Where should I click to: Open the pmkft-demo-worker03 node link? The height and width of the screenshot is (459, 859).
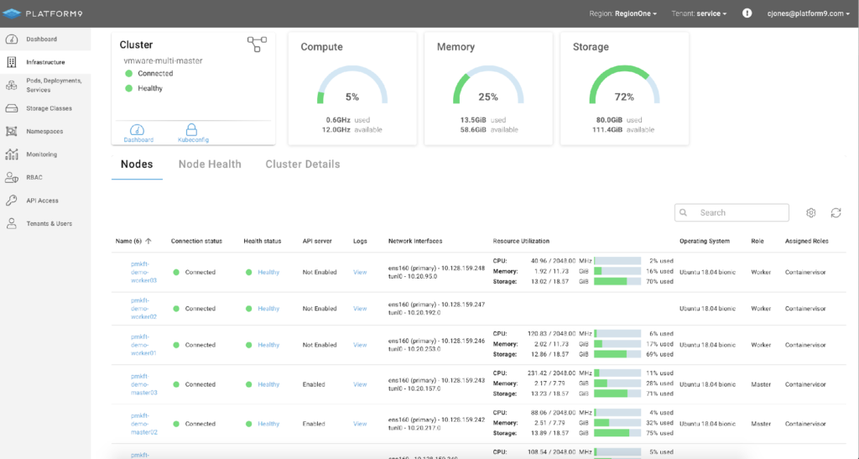pyautogui.click(x=138, y=272)
